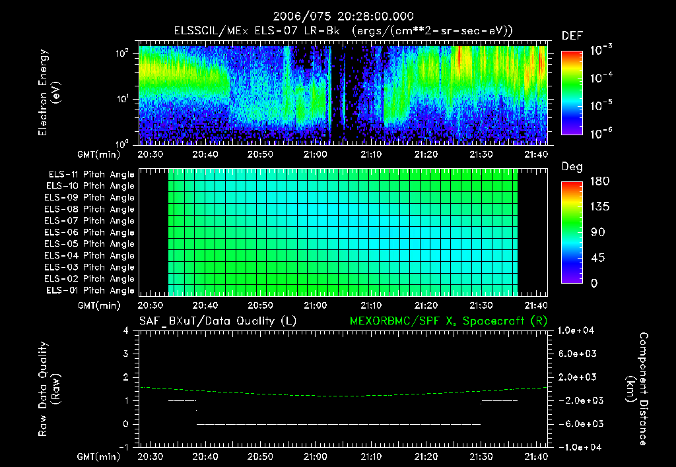Click the long white data quality line at 0
This screenshot has height=467, width=676.
click(339, 424)
